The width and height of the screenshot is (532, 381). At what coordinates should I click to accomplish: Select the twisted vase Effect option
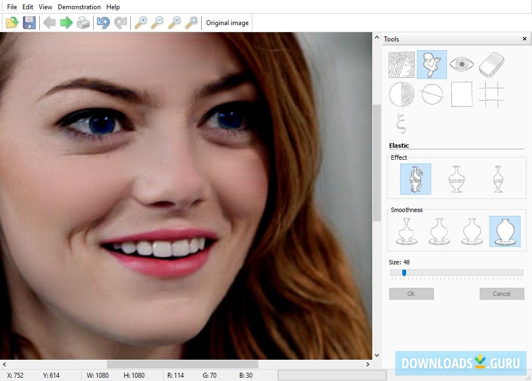tap(415, 179)
